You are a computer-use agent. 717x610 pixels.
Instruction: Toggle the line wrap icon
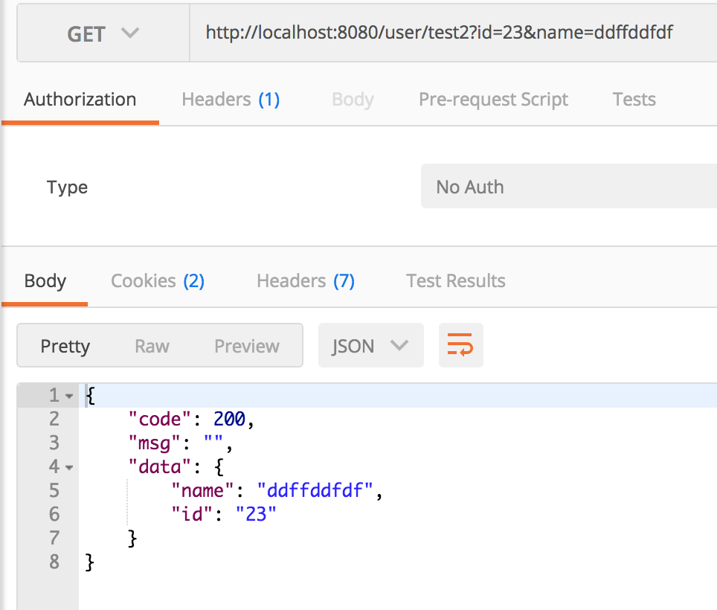point(460,345)
